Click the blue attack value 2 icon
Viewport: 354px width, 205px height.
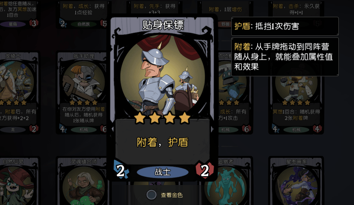121,170
